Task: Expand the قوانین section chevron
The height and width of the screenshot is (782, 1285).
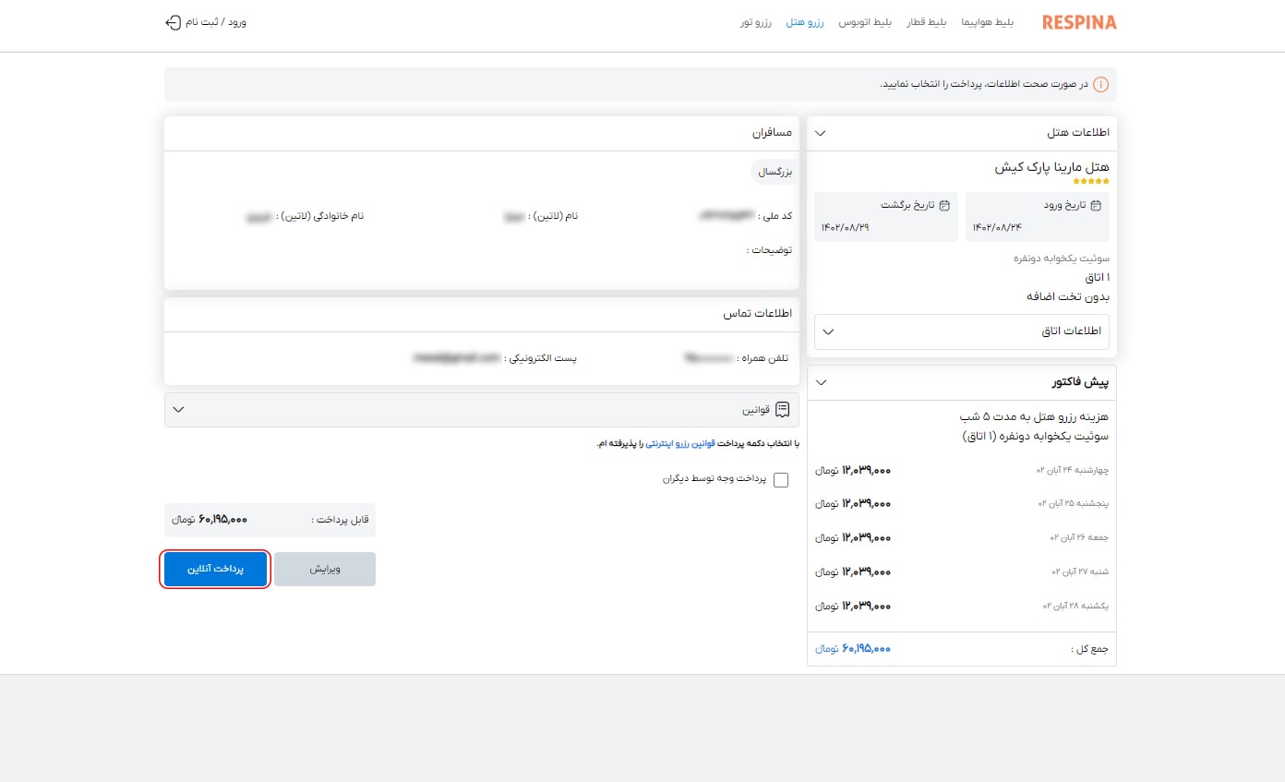Action: click(x=179, y=409)
